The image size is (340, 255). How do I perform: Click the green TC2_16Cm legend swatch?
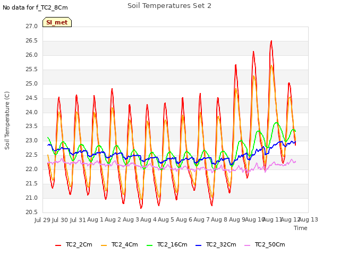(149, 245)
